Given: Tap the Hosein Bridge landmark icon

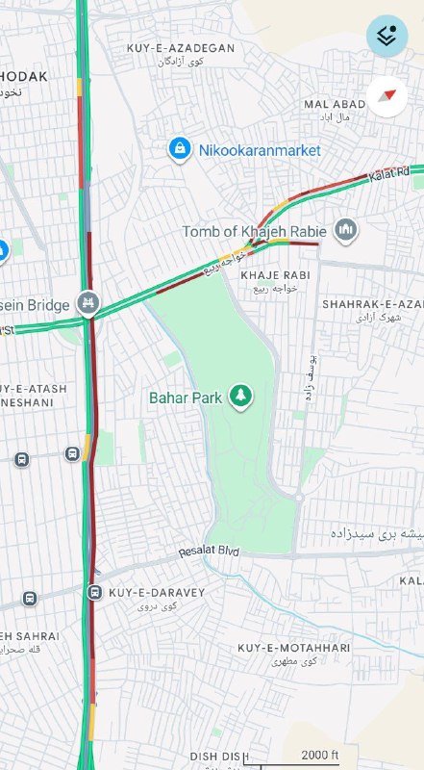Looking at the screenshot, I should (x=88, y=304).
